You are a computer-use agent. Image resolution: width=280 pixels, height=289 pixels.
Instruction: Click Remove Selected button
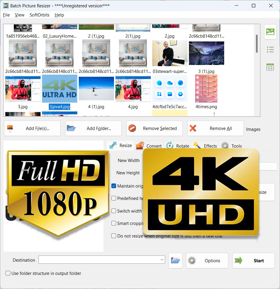click(155, 128)
